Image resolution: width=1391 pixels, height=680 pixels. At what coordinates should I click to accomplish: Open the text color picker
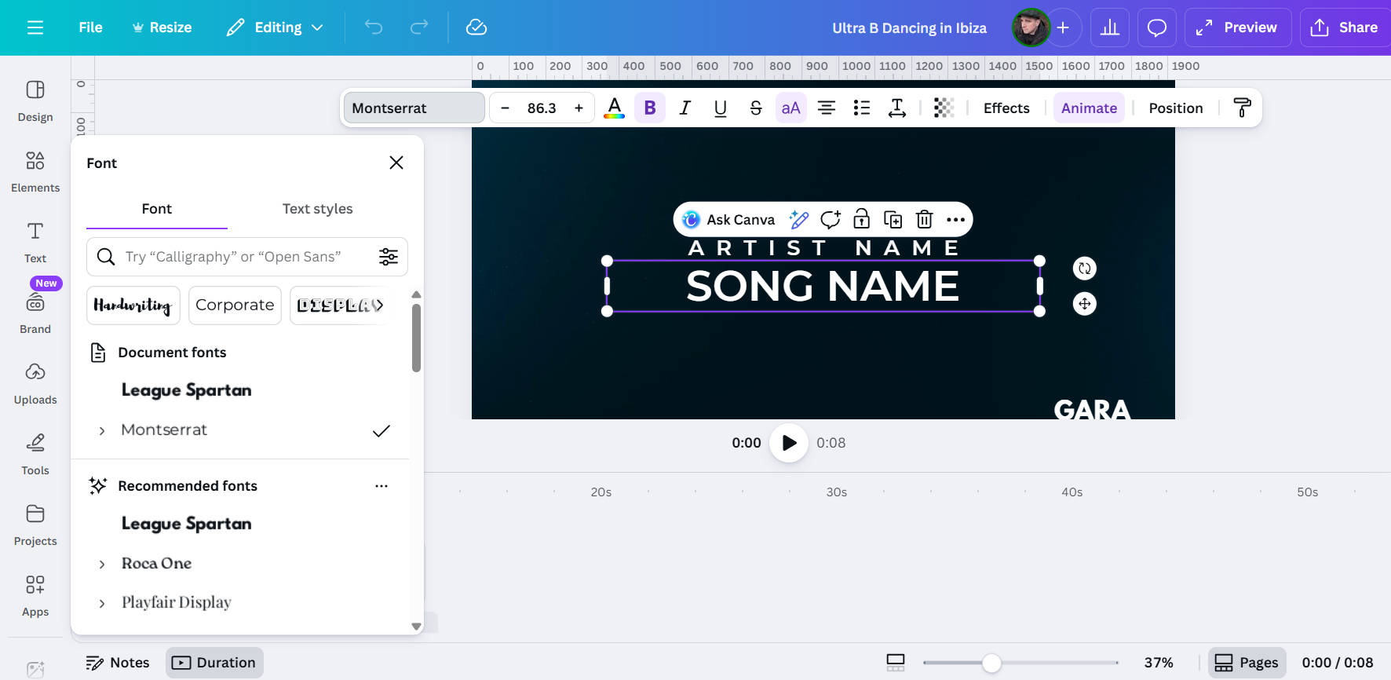click(x=615, y=108)
